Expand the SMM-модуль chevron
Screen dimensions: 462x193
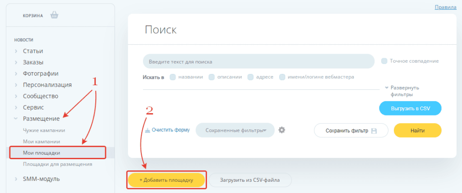tap(16, 179)
